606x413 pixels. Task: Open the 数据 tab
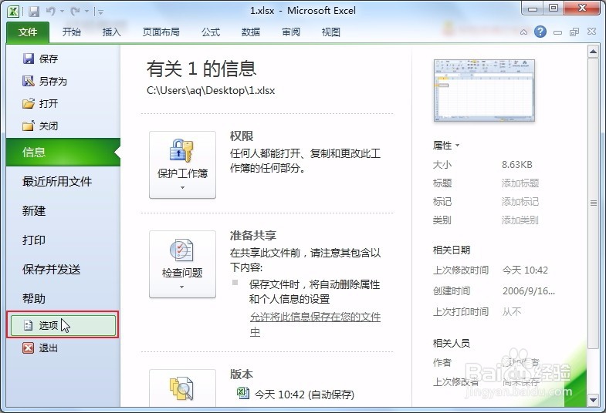point(250,32)
